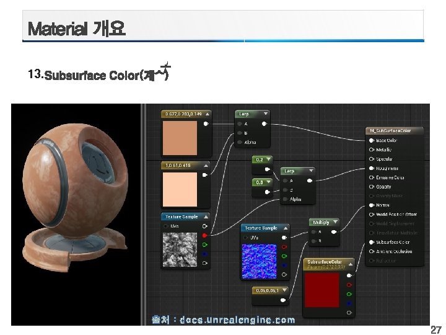Click the grayscale noise texture thumbnail
446x335 pixels.
tap(180, 249)
